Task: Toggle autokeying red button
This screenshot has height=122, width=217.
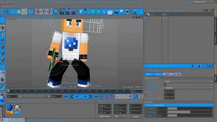Action: pos(106,97)
